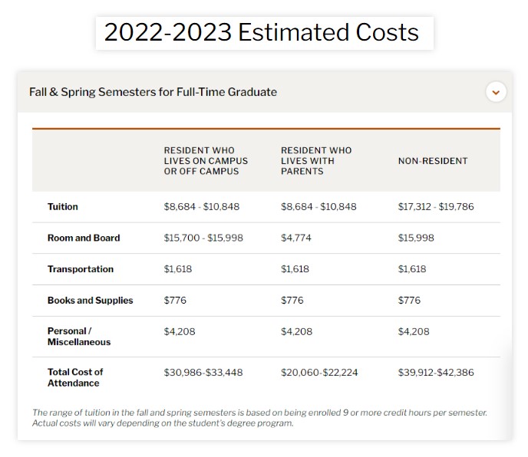Click the Books and Supplies row label
Screen dimensions: 528x457
(x=91, y=300)
